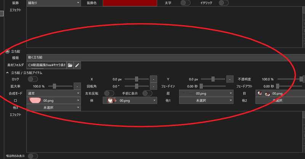Viewport: 305px width, 159px height.
Task: Open the 合成モード 通常 dropdown
Action: click(53, 93)
